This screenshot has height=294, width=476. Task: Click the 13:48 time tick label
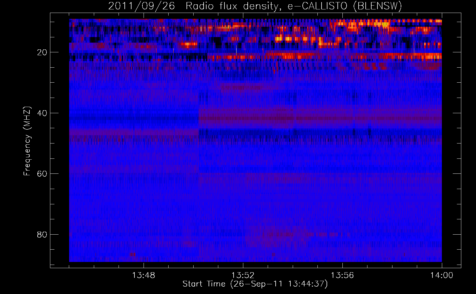[x=144, y=275]
